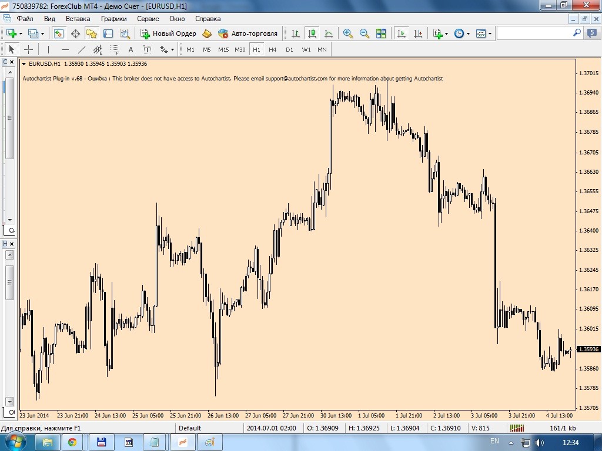Image resolution: width=602 pixels, height=451 pixels.
Task: Expand the Templates dropdown arrow
Action: (x=490, y=33)
